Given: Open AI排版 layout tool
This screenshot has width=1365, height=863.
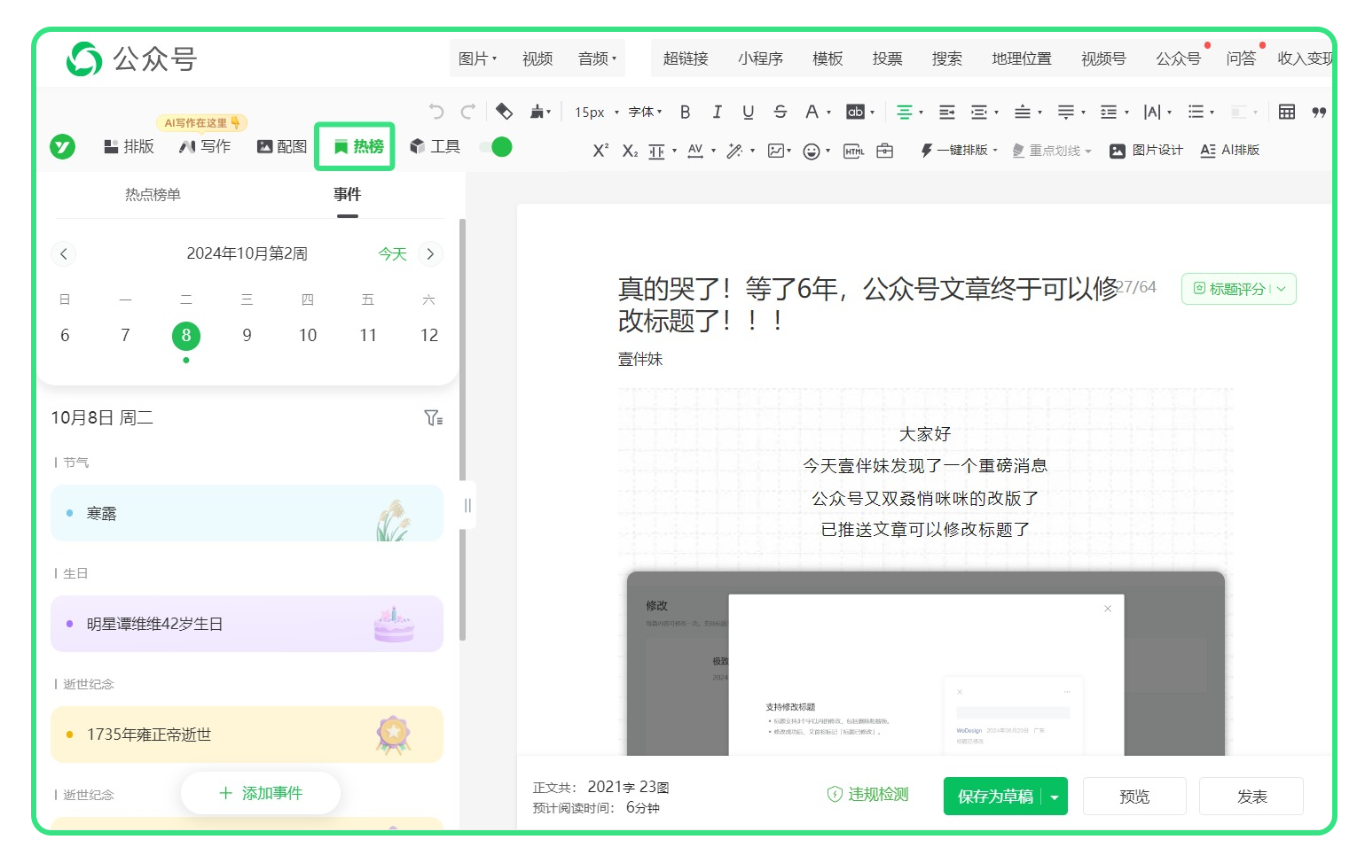Looking at the screenshot, I should (x=1229, y=151).
